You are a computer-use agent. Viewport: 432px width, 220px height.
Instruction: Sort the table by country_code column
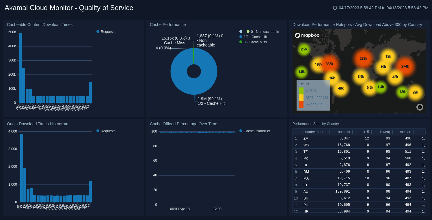[314, 132]
